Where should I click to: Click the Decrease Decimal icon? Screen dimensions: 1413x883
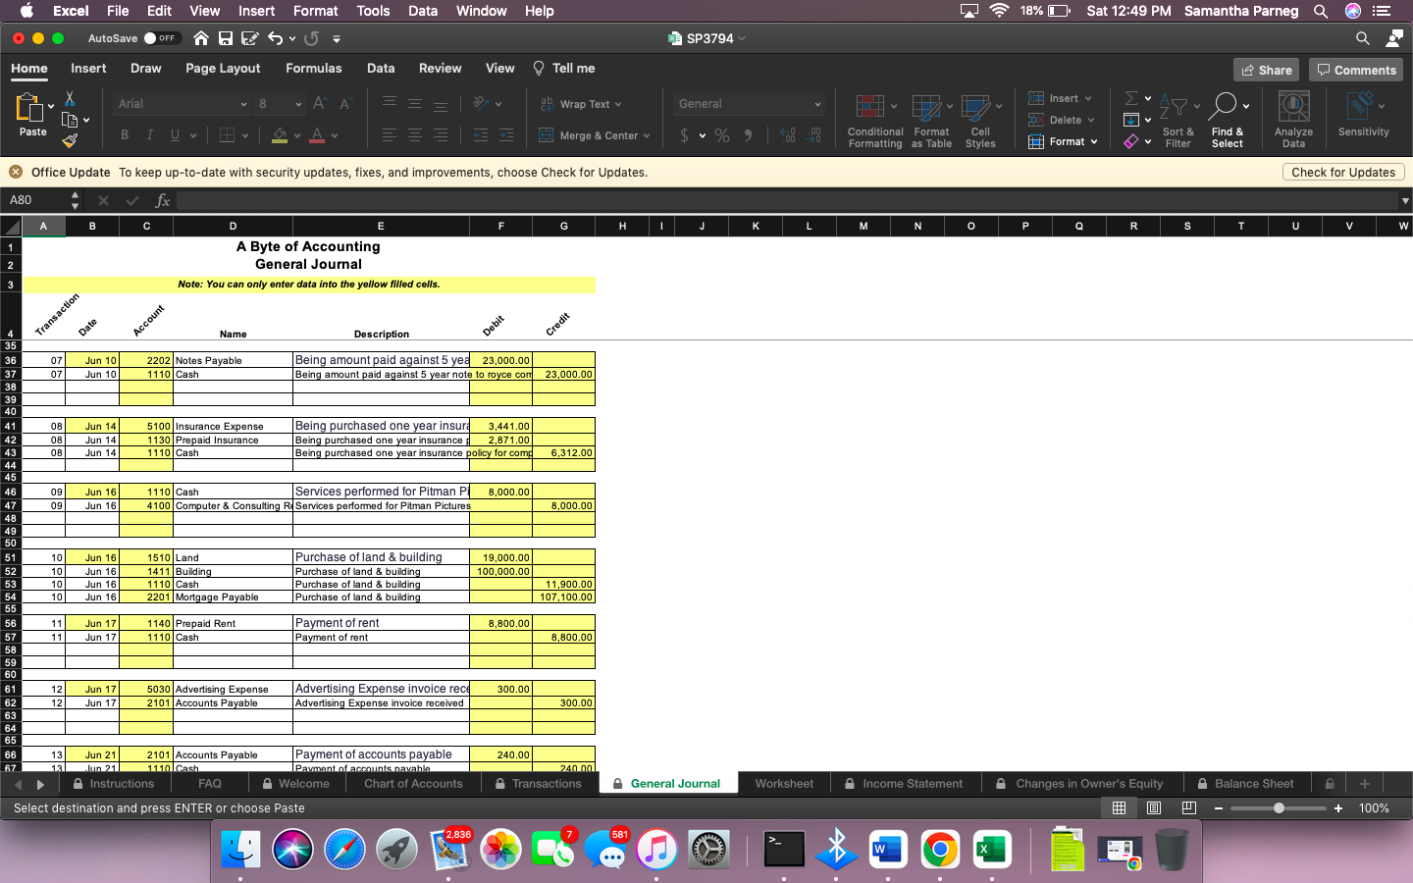(x=814, y=135)
